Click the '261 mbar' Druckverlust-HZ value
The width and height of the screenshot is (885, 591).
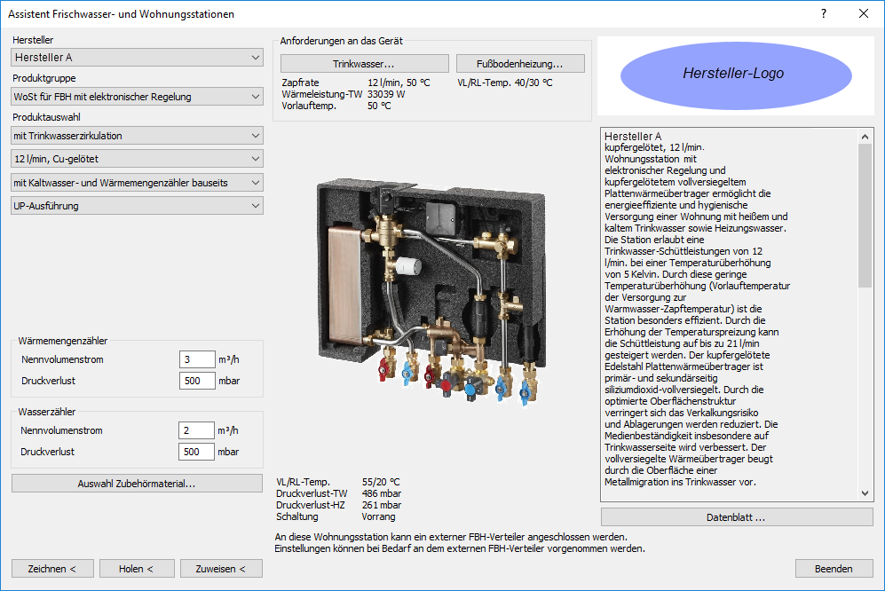coord(382,505)
